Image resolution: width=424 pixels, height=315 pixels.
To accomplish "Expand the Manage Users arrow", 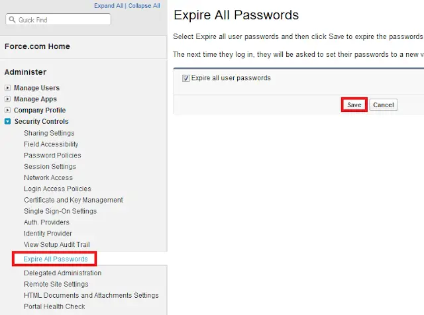I will point(7,88).
